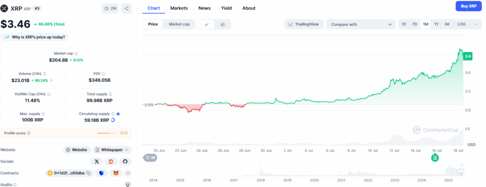Expand more contracts chevron

click(x=128, y=173)
